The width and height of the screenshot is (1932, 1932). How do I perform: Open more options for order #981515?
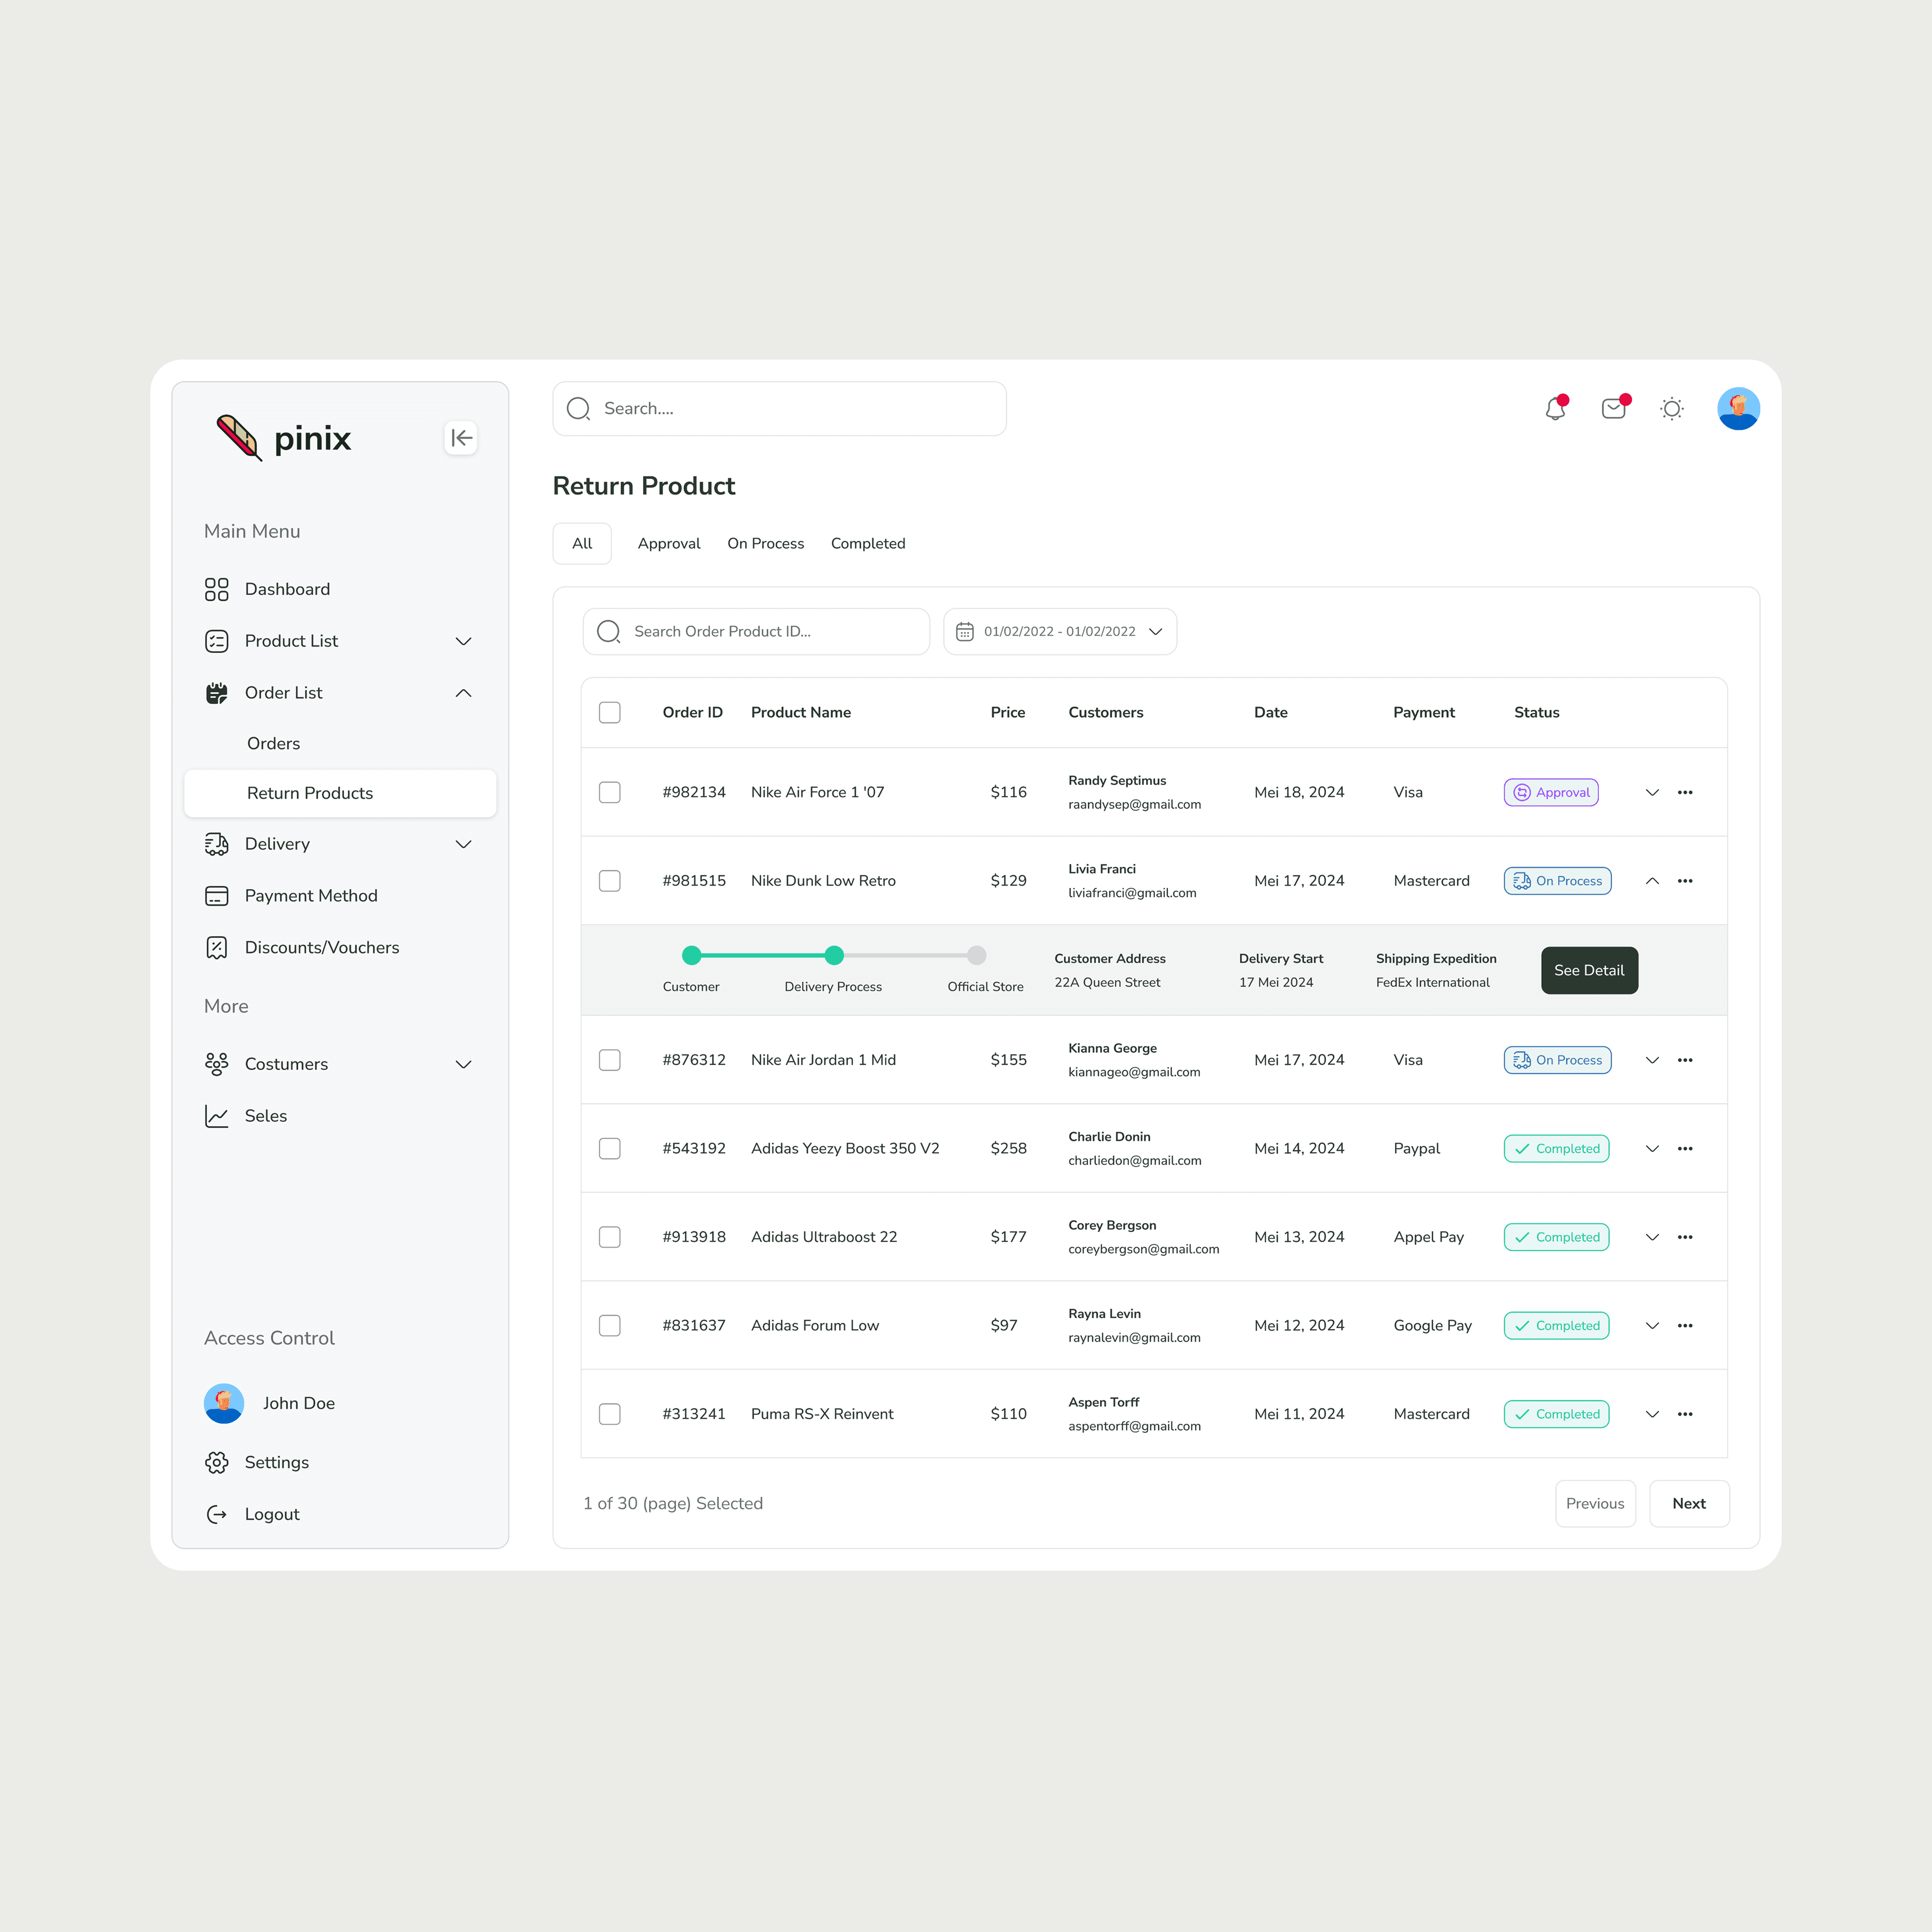(x=1685, y=881)
